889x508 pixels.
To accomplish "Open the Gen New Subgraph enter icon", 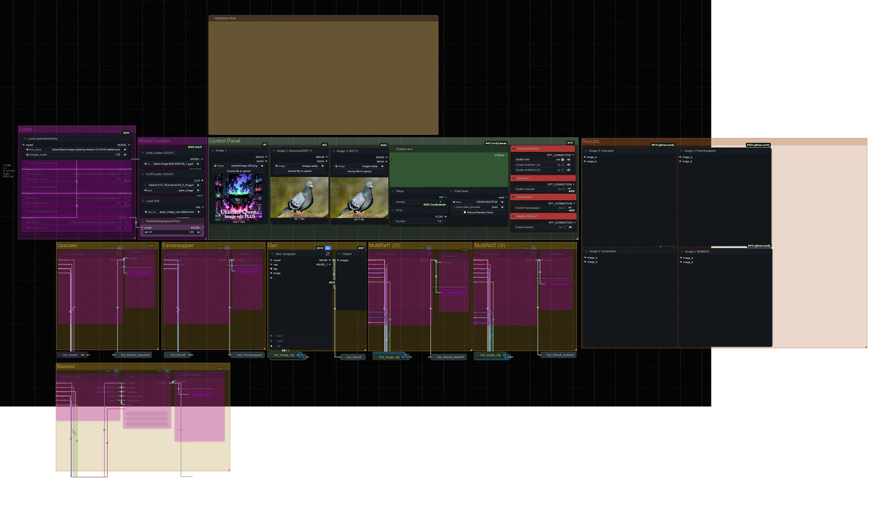I will tap(328, 254).
